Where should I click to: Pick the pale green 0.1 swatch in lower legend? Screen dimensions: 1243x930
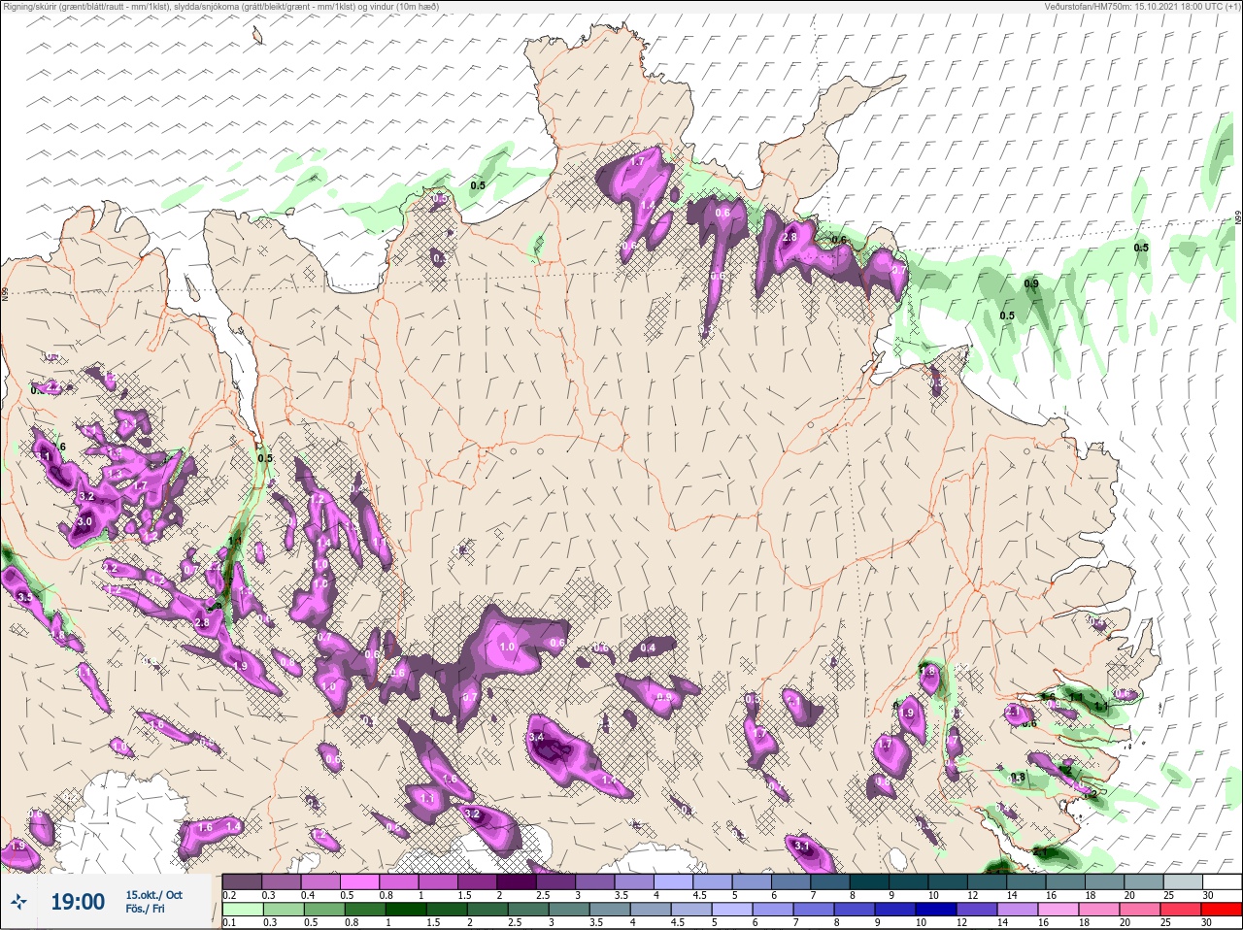tap(243, 910)
